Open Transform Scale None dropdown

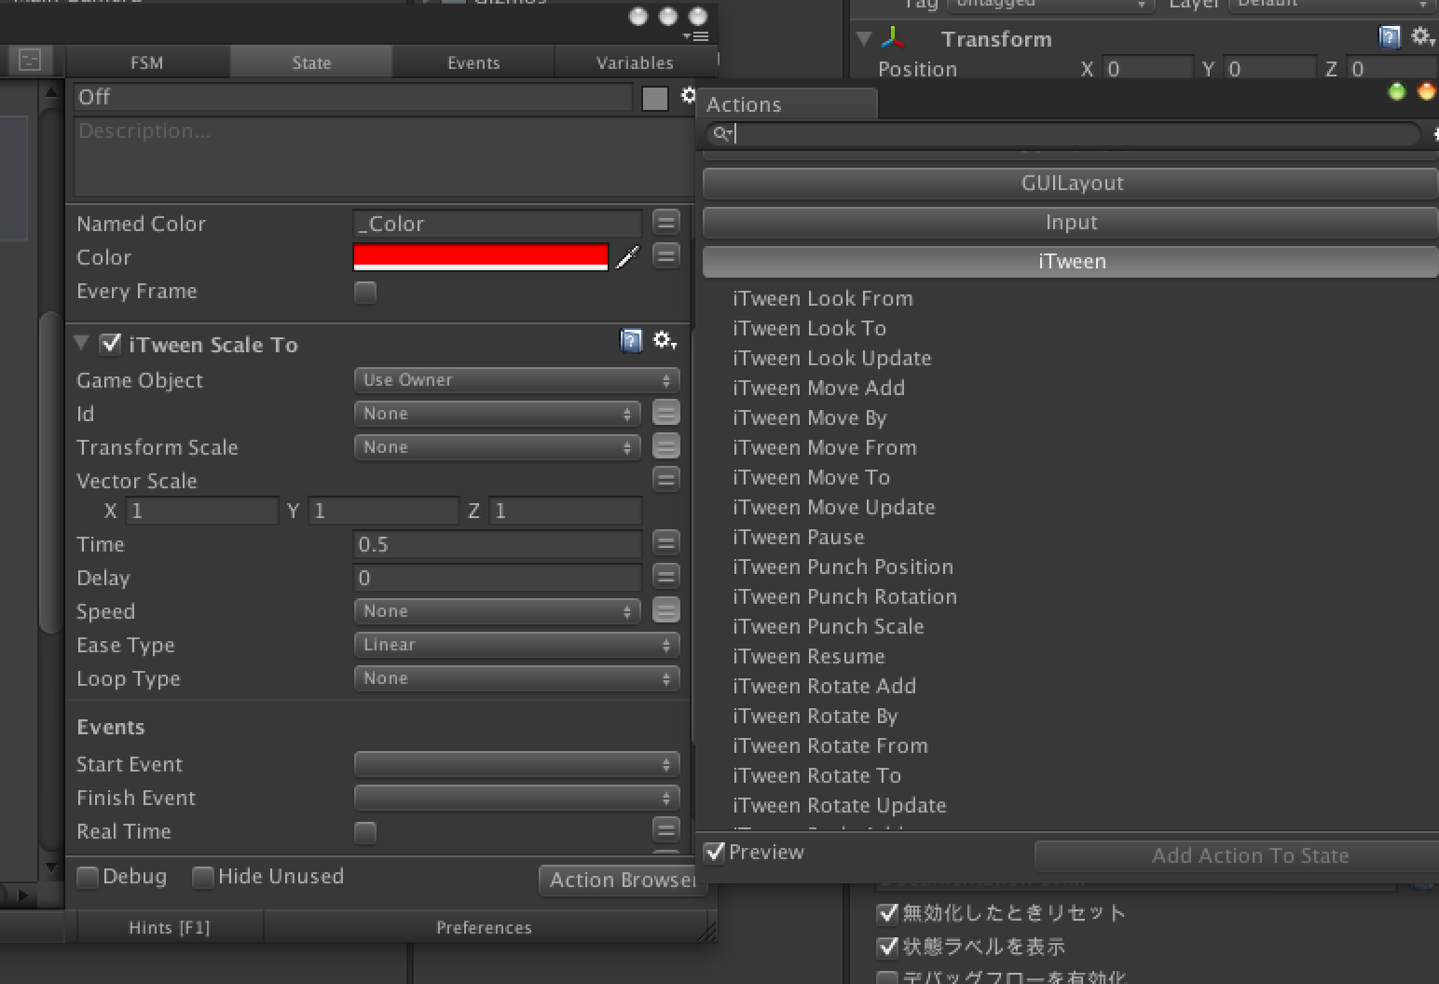pos(498,447)
